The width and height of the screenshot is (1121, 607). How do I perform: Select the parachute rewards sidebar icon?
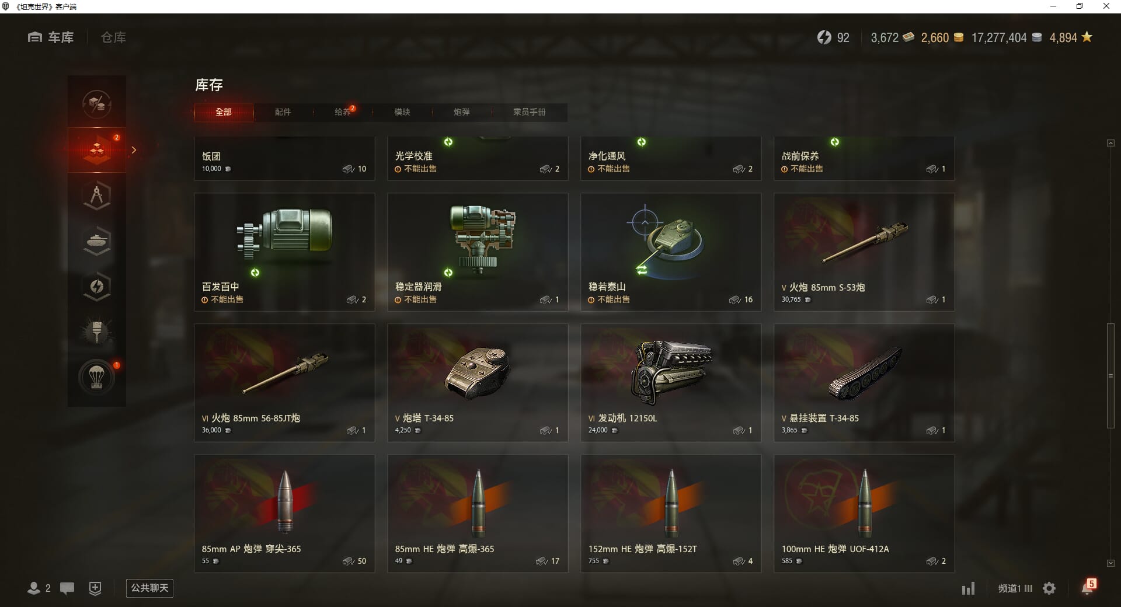coord(97,378)
